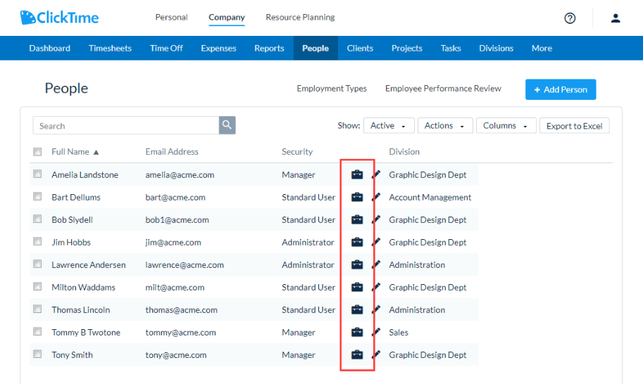This screenshot has height=384, width=643.
Task: Click the search magnifier button
Action: point(227,125)
